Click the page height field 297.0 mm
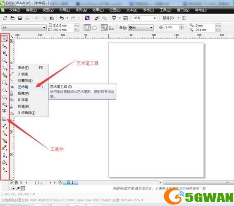 pos(63,30)
